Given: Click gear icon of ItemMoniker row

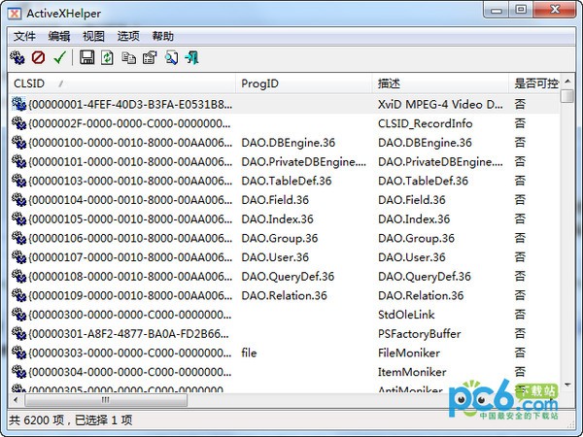Looking at the screenshot, I should pyautogui.click(x=18, y=372).
